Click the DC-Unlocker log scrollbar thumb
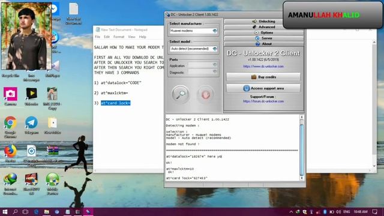Image resolution: width=384 pixels, height=216 pixels. click(302, 150)
